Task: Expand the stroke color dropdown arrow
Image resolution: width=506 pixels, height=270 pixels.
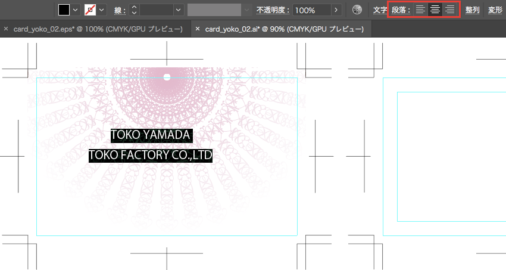Action: [x=102, y=10]
